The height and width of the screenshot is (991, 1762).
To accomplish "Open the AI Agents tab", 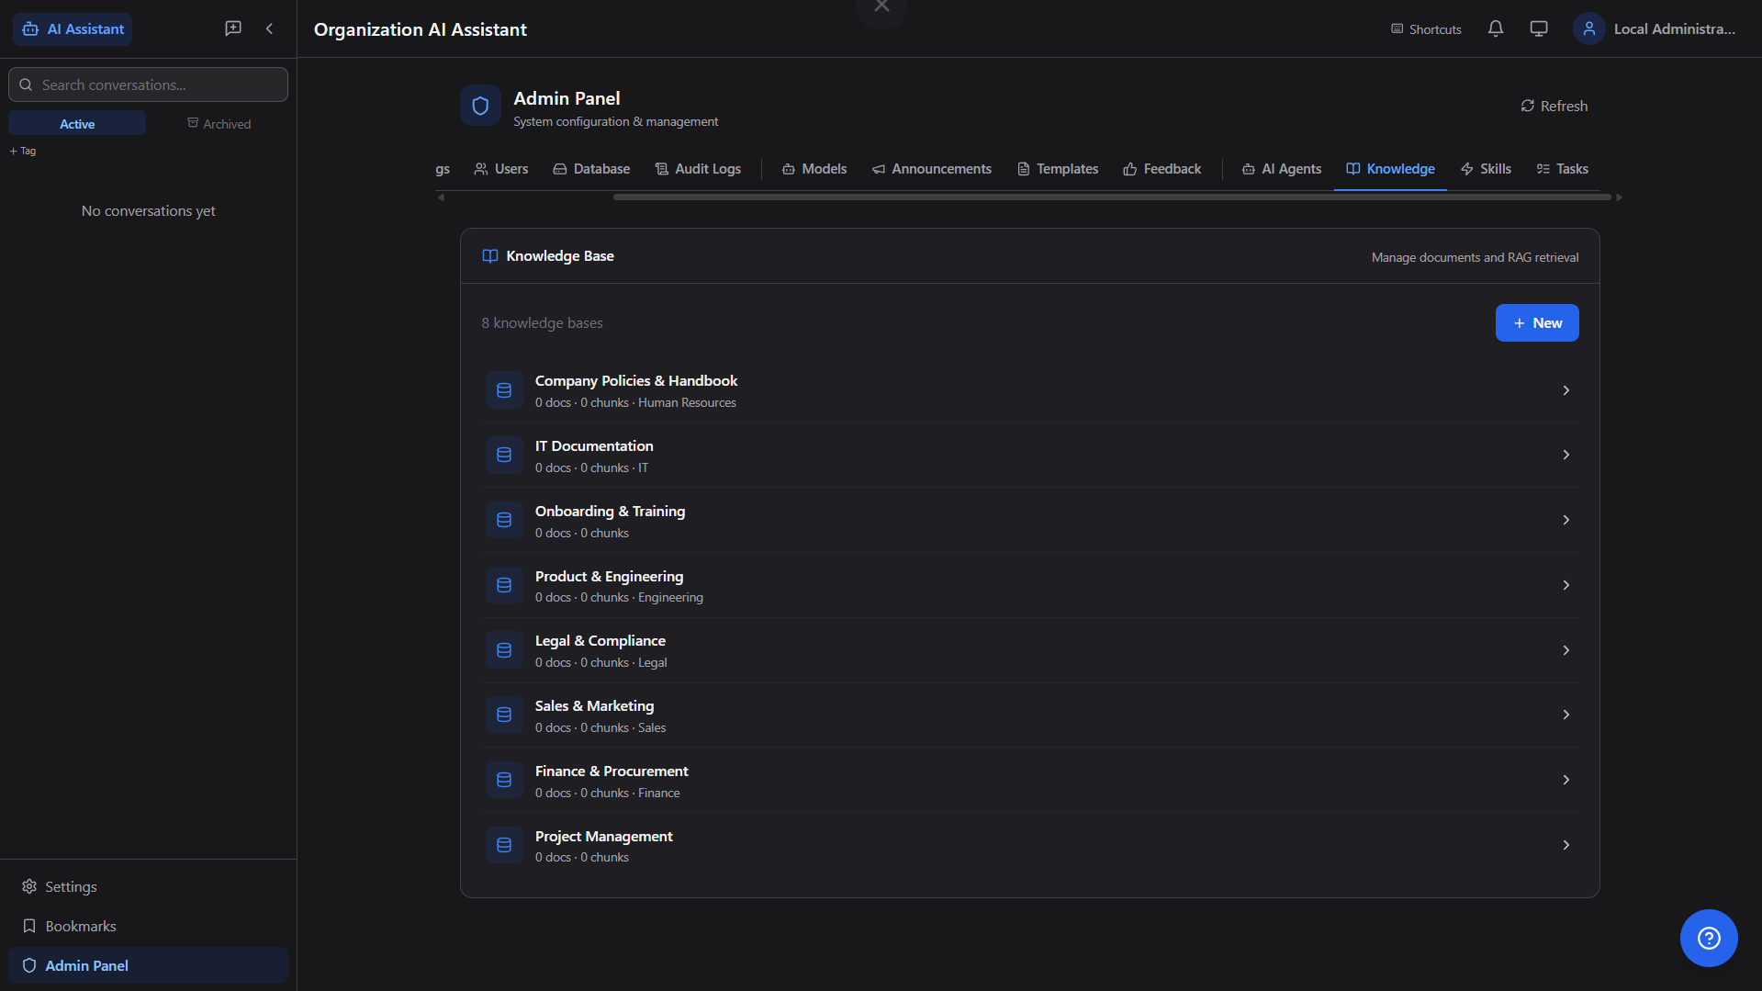I will tap(1281, 169).
